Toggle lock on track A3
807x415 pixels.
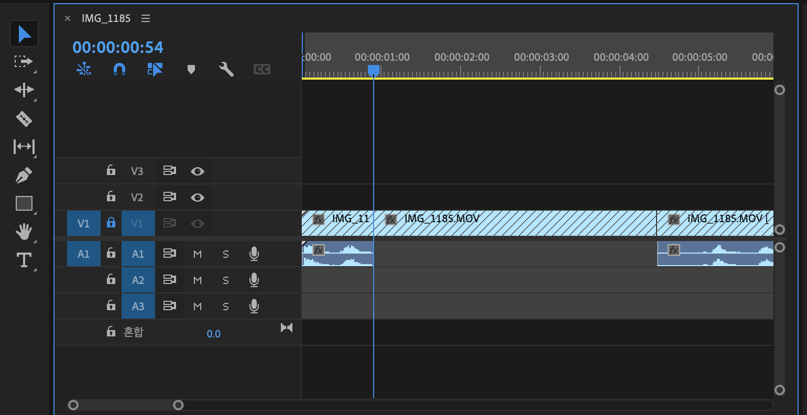tap(111, 305)
